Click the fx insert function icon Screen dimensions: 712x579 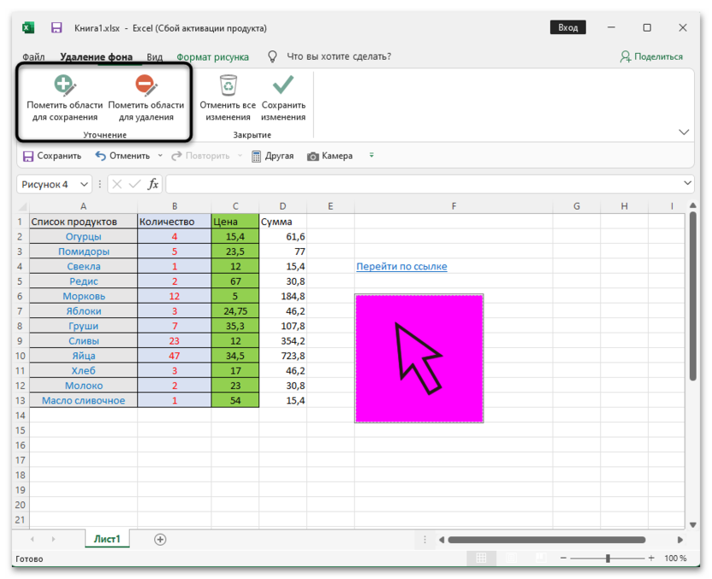tap(153, 184)
